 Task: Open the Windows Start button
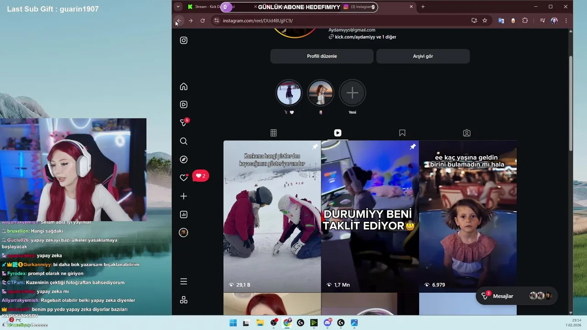coord(233,323)
